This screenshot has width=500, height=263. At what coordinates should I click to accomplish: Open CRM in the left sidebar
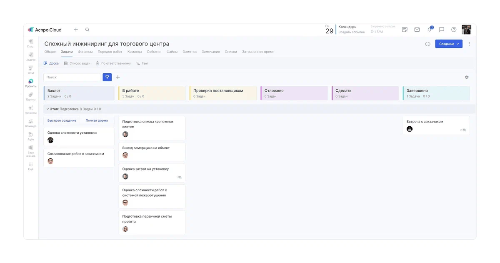coord(31,70)
